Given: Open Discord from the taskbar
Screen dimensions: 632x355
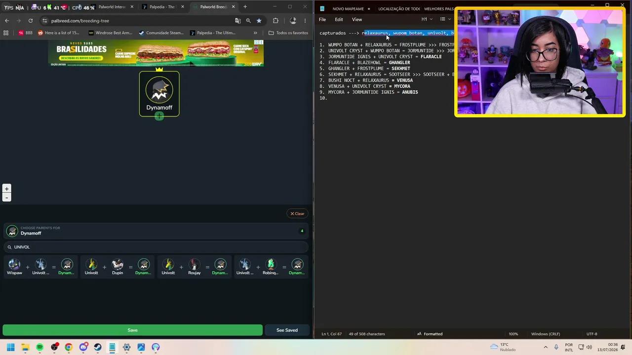Looking at the screenshot, I should click(x=83, y=347).
